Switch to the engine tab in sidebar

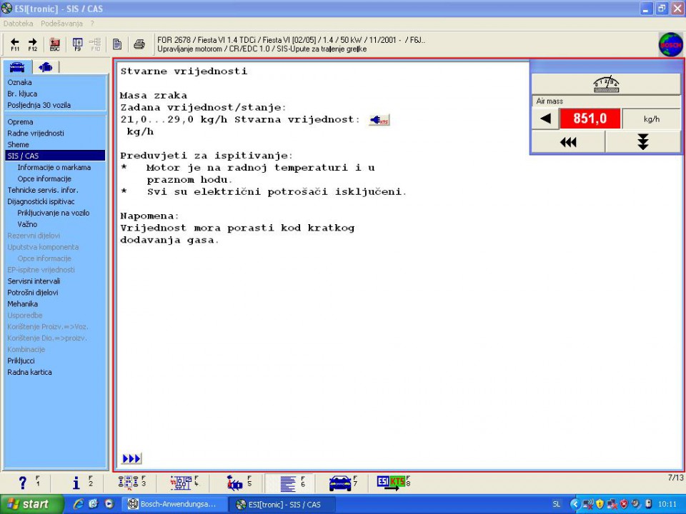pos(46,67)
